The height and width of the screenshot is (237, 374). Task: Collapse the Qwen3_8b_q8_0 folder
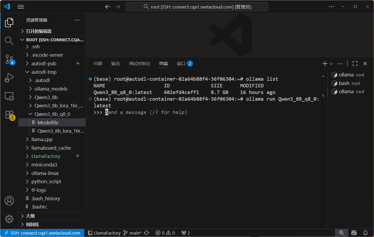click(x=52, y=114)
